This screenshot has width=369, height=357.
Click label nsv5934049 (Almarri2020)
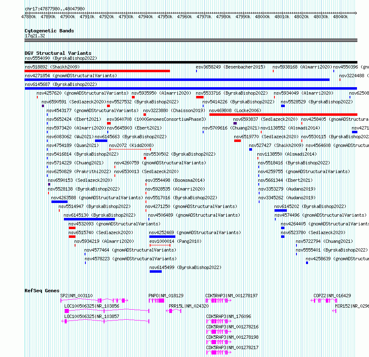coord(303,93)
